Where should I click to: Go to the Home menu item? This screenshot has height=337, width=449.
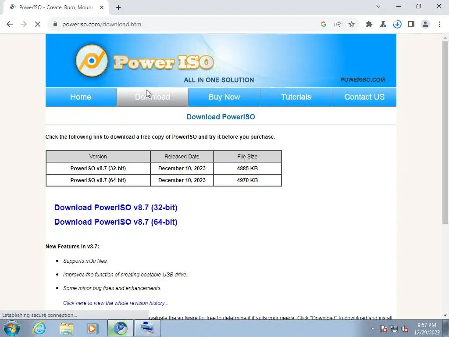pyautogui.click(x=81, y=97)
